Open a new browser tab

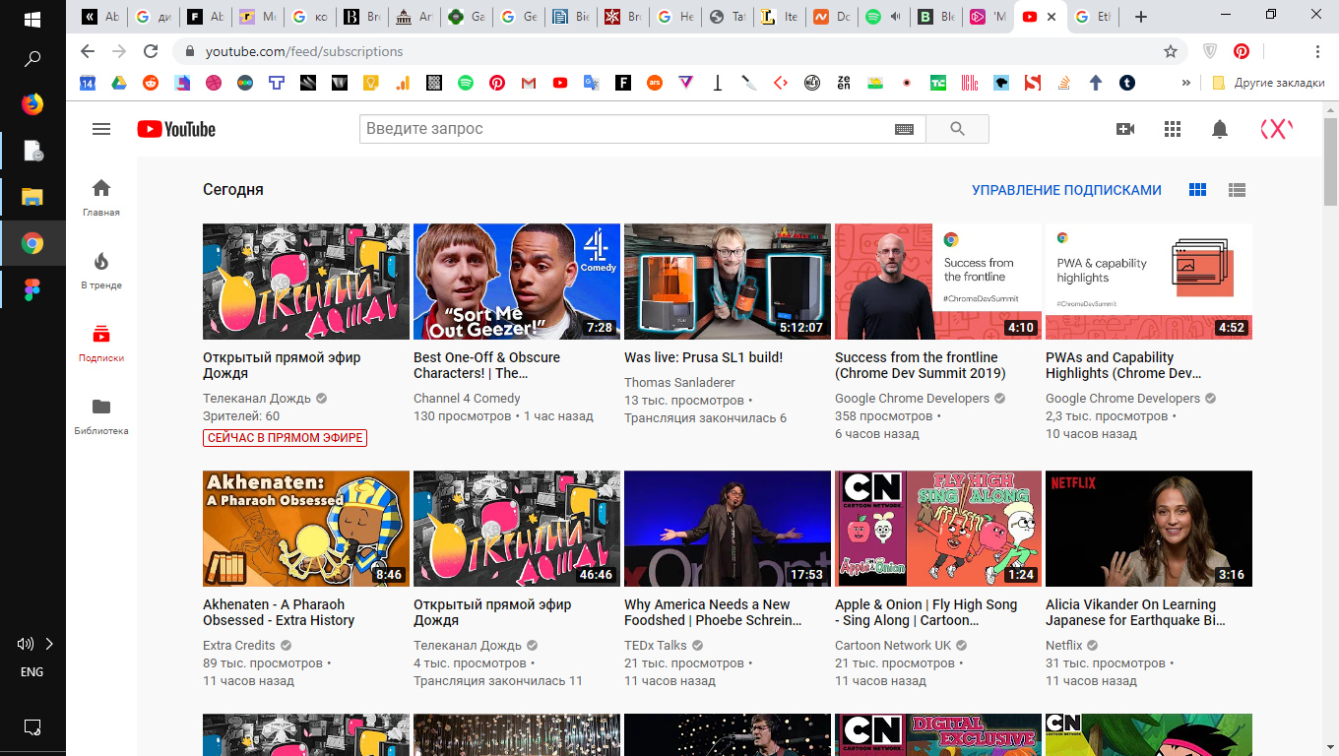[1140, 17]
